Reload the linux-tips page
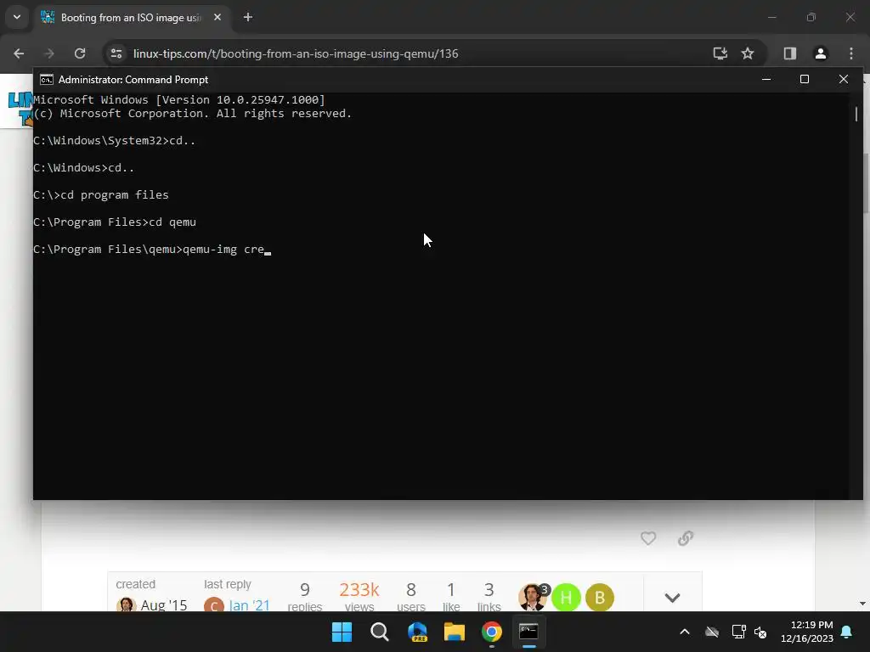Viewport: 870px width, 652px height. (80, 53)
